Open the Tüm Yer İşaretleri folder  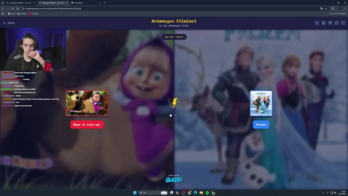coord(338,14)
